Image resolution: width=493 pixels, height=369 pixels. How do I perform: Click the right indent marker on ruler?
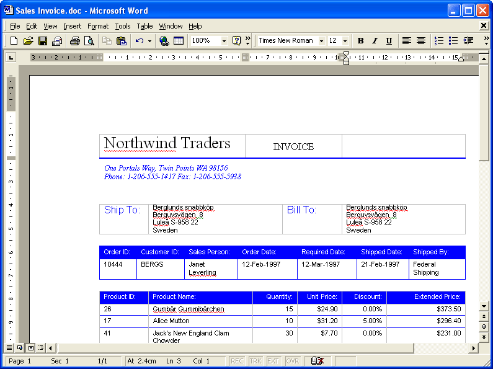click(461, 59)
